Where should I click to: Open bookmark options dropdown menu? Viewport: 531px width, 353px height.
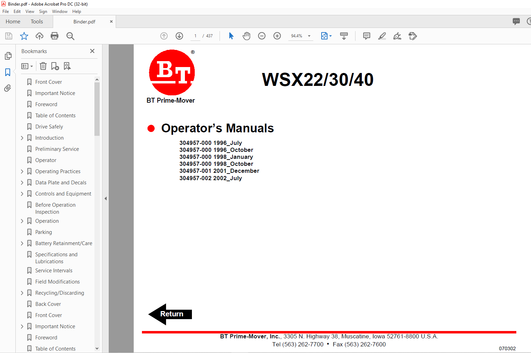coord(27,66)
